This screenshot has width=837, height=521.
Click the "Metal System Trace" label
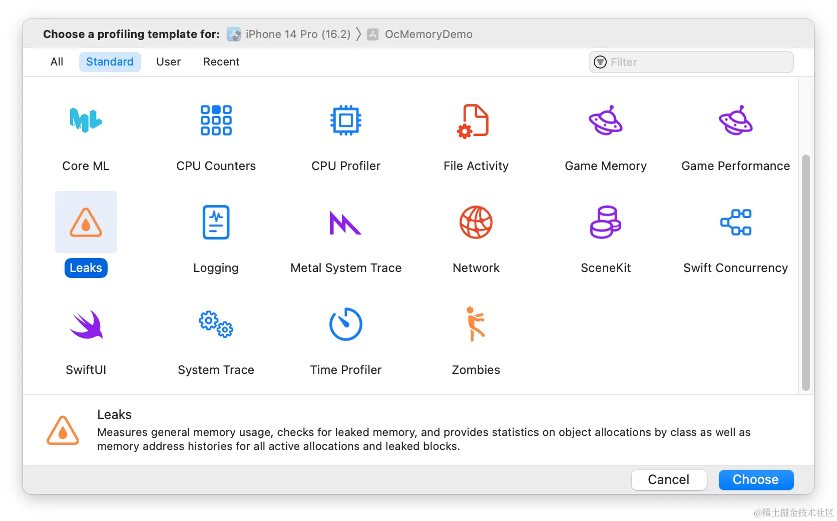pyautogui.click(x=346, y=268)
